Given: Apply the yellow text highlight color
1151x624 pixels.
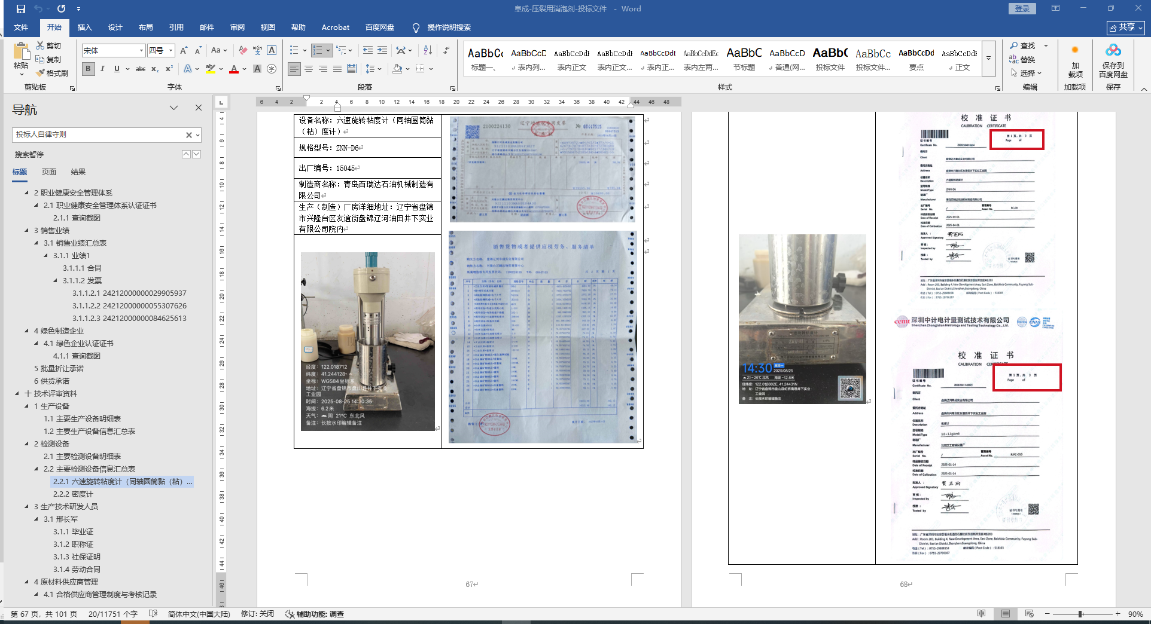Looking at the screenshot, I should [x=210, y=69].
